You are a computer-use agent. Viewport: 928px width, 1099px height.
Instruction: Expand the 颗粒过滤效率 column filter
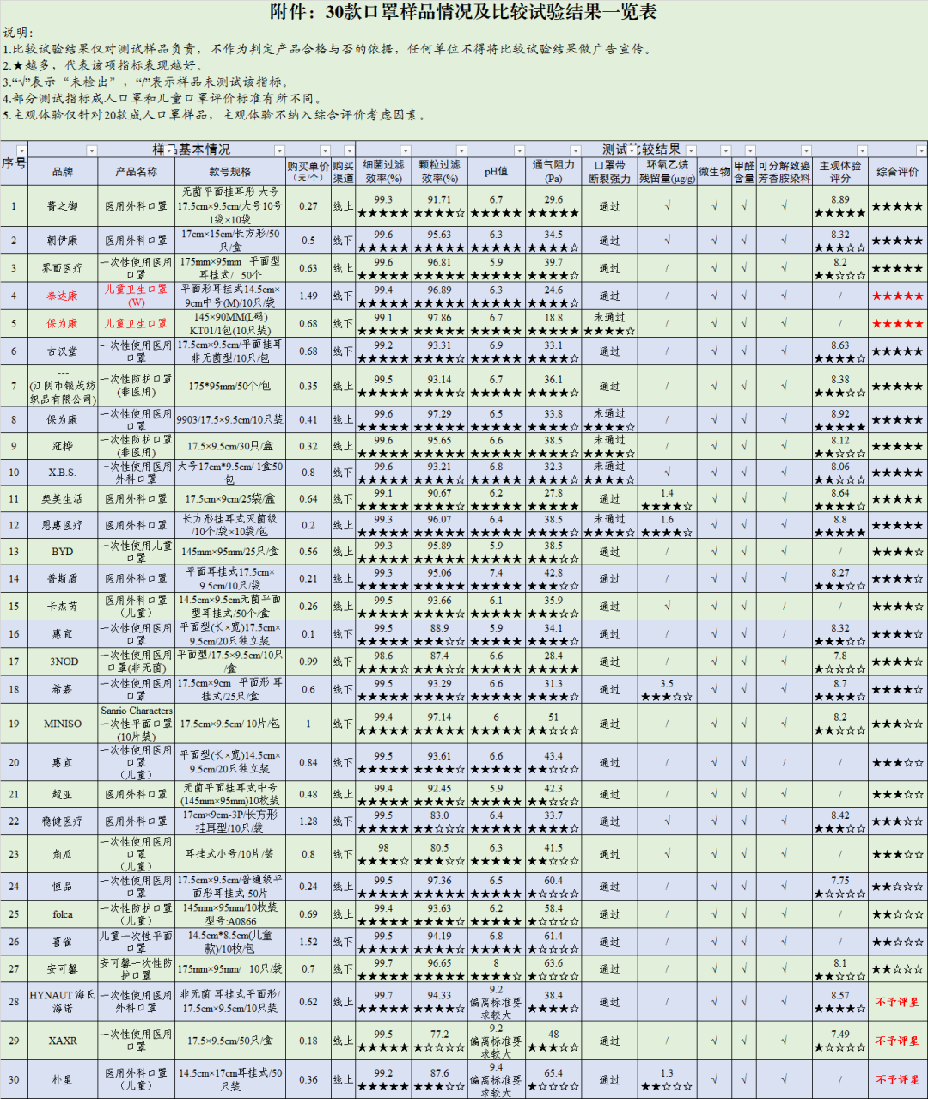click(461, 150)
